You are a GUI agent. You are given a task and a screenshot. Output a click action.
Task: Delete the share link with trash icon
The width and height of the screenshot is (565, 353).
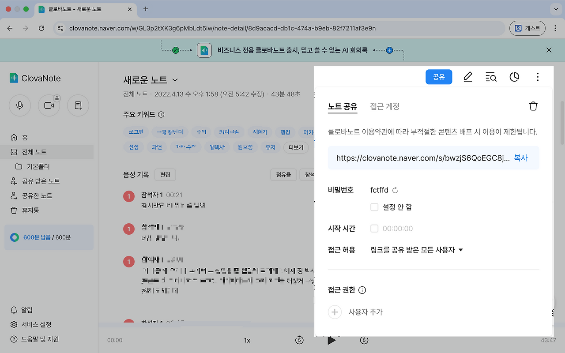tap(533, 106)
